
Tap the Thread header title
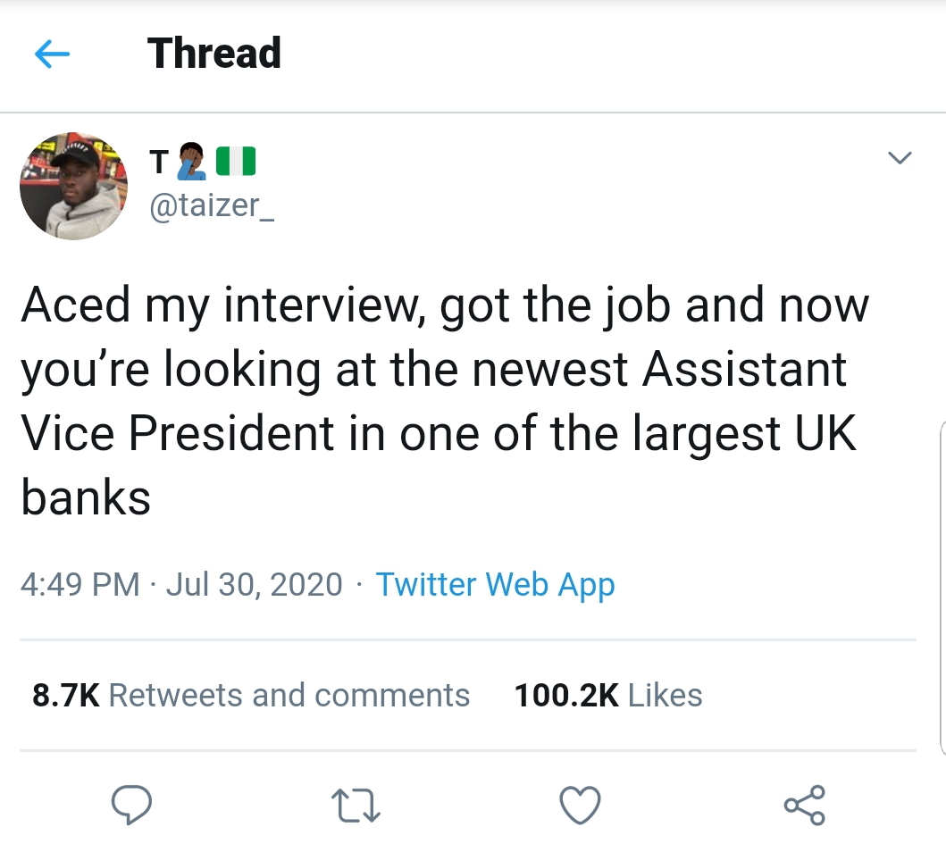(214, 54)
